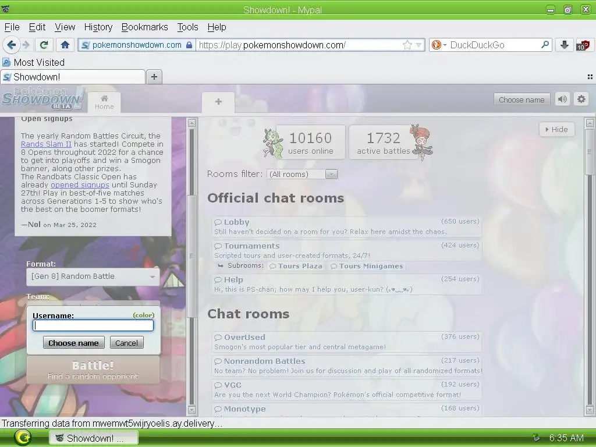The image size is (596, 447).
Task: Click the system tray network icon
Action: [x=536, y=438]
